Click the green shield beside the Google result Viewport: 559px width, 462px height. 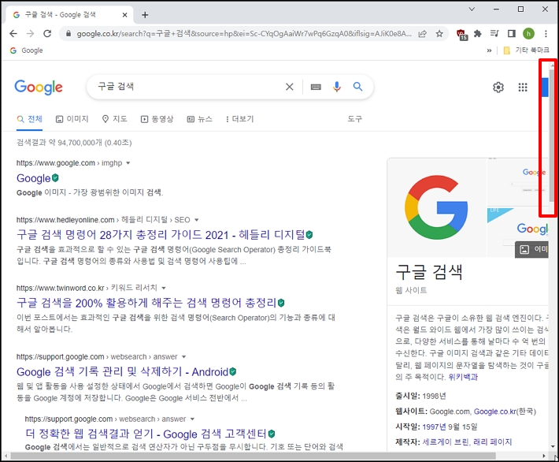click(x=55, y=178)
